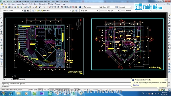This screenshot has height=96, width=171.
Task: Choose the Multiline Text tool
Action: [2, 65]
